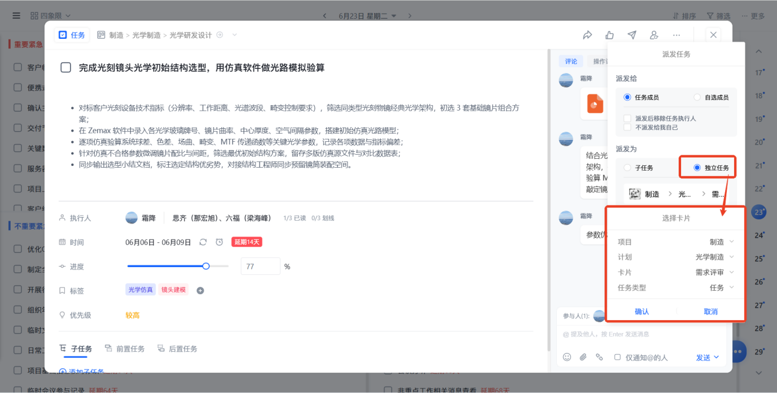
Task: Give a thumbs up to the task
Action: tap(609, 35)
